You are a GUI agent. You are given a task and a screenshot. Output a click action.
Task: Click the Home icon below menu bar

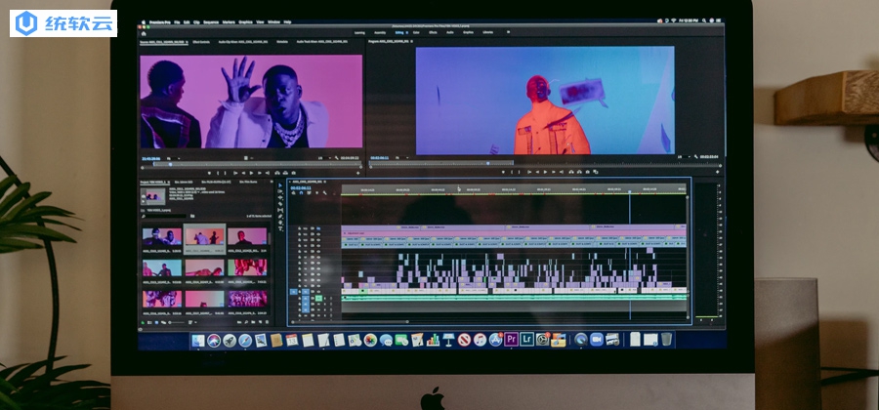[x=144, y=33]
